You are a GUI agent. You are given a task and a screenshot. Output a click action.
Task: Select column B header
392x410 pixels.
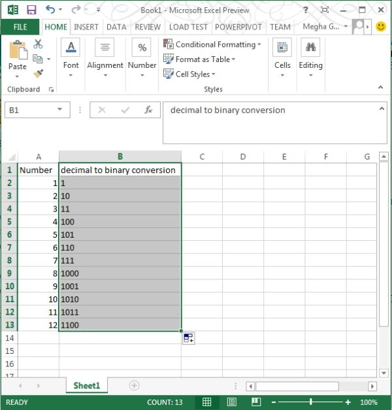pyautogui.click(x=120, y=157)
